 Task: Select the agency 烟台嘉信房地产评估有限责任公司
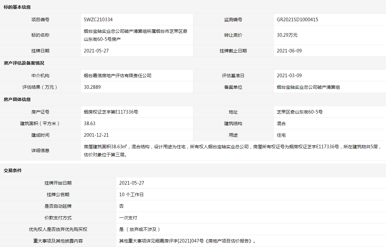click(117, 76)
